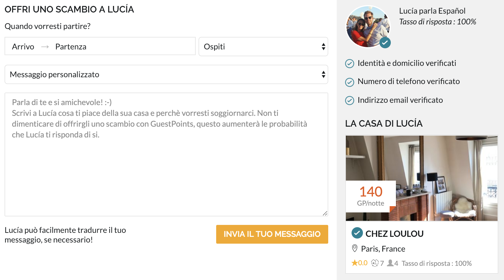Click the location pin next to Paris, France

(x=355, y=248)
